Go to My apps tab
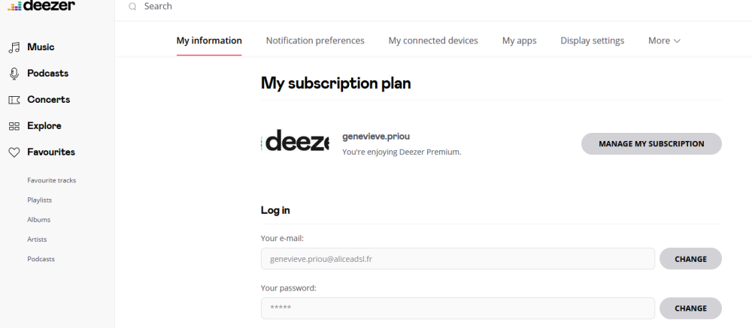 [519, 41]
